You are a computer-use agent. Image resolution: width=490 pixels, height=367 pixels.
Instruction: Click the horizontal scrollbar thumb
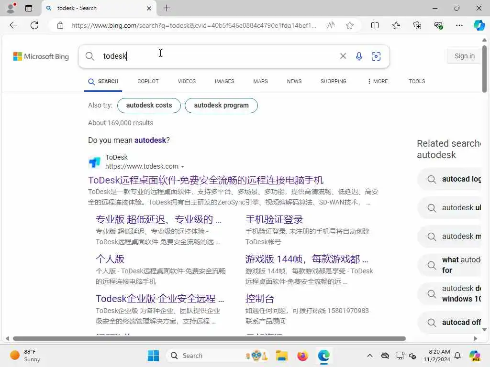coord(210,339)
